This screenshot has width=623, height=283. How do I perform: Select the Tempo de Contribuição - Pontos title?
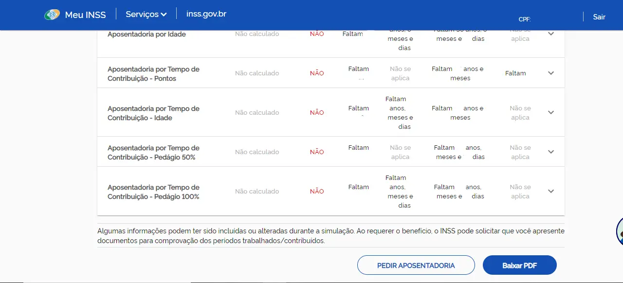click(x=153, y=74)
